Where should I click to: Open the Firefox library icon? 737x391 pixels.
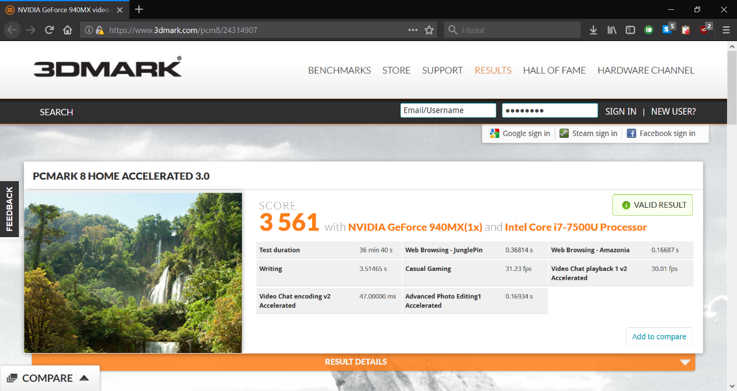[x=612, y=30]
